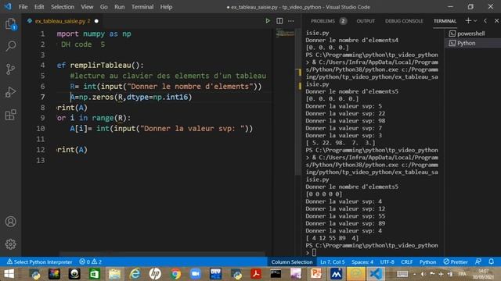501x281 pixels.
Task: Open Run and Debug view
Action: coord(10,92)
